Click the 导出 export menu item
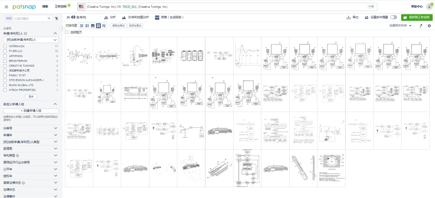 355,17
